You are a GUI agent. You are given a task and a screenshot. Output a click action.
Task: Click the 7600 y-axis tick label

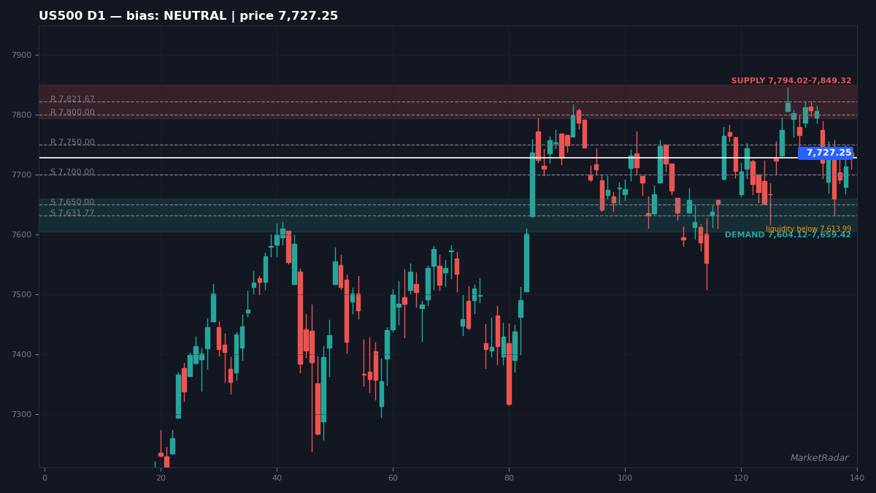(x=22, y=235)
